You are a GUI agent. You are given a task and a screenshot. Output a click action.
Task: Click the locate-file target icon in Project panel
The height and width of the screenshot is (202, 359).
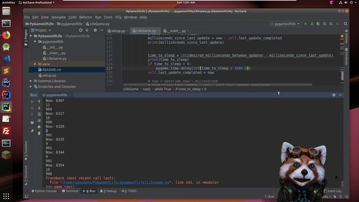pyautogui.click(x=81, y=30)
